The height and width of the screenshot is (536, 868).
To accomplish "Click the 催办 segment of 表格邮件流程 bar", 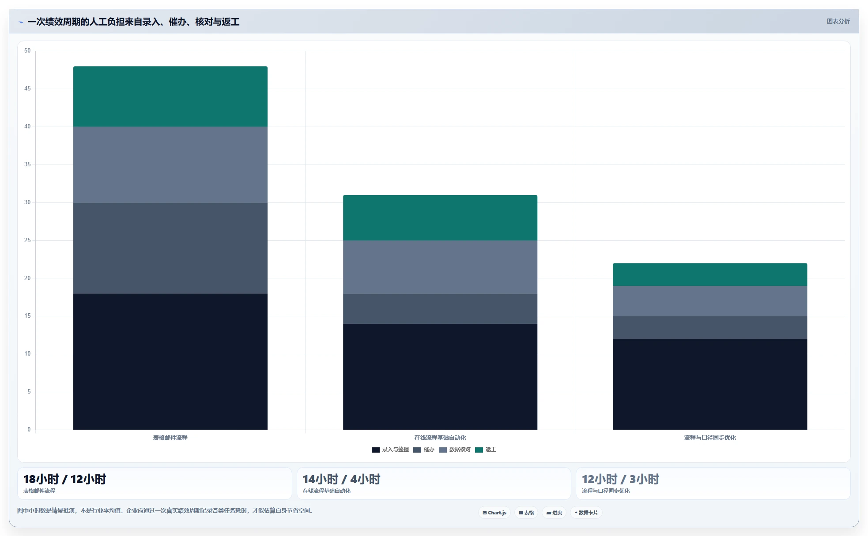I will tap(170, 248).
